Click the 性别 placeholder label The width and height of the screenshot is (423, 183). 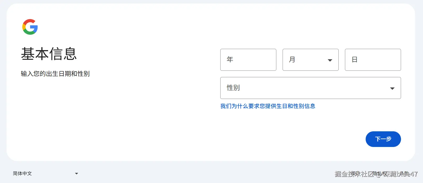pos(233,88)
